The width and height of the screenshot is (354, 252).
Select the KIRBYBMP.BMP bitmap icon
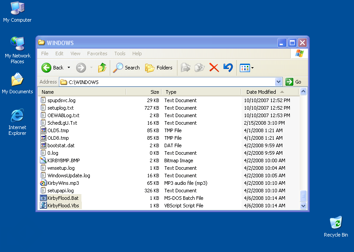[43, 160]
